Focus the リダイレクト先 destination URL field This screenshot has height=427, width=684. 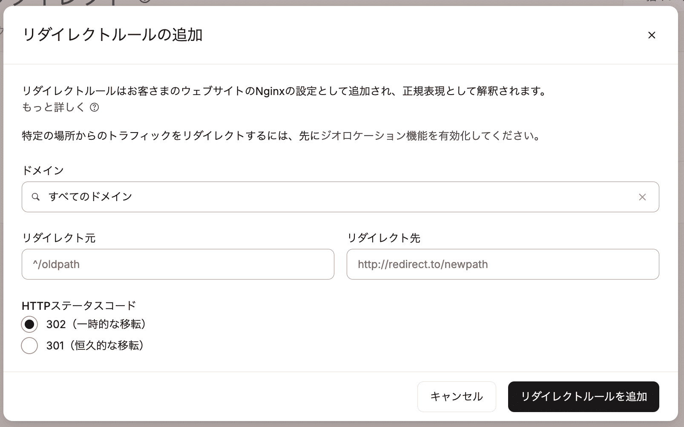click(x=503, y=264)
